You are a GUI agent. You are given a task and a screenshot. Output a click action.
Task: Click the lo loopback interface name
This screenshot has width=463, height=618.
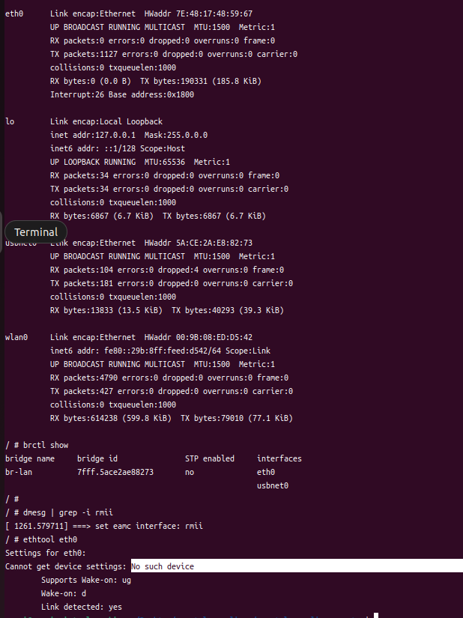click(10, 121)
